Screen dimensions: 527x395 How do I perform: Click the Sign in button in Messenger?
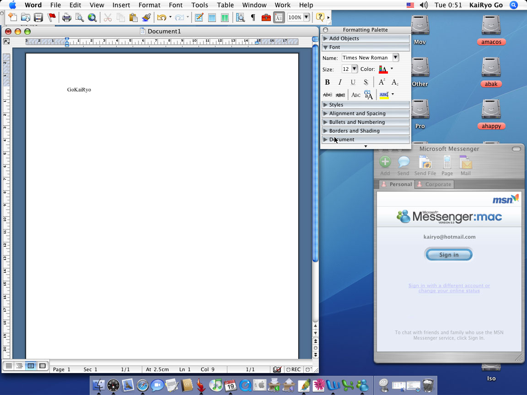tap(449, 255)
